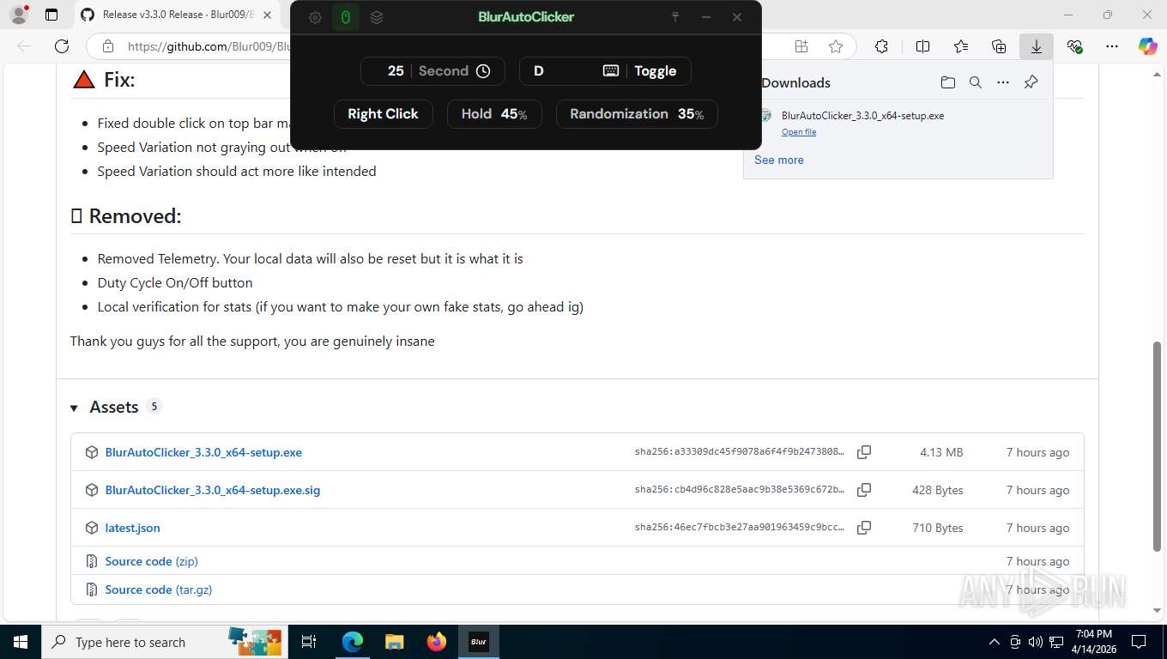The height and width of the screenshot is (659, 1167).
Task: Download Source code (zip)
Action: tap(151, 561)
